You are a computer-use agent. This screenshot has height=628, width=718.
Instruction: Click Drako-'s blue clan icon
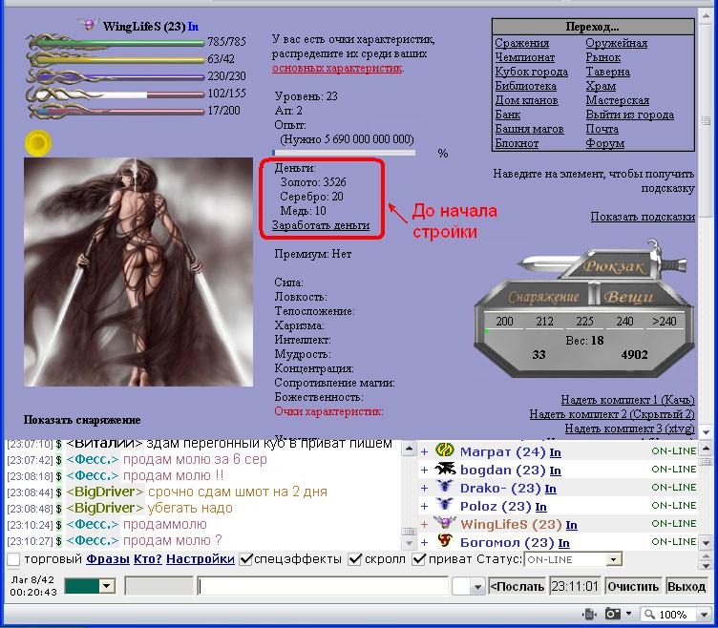pyautogui.click(x=444, y=487)
